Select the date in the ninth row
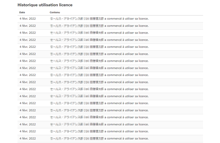220x143 pixels. coord(27,75)
